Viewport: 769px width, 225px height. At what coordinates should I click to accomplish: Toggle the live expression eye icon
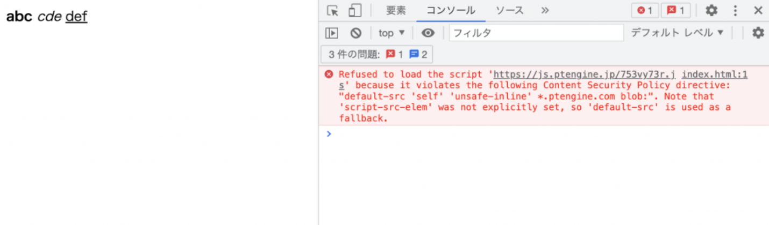click(x=428, y=33)
